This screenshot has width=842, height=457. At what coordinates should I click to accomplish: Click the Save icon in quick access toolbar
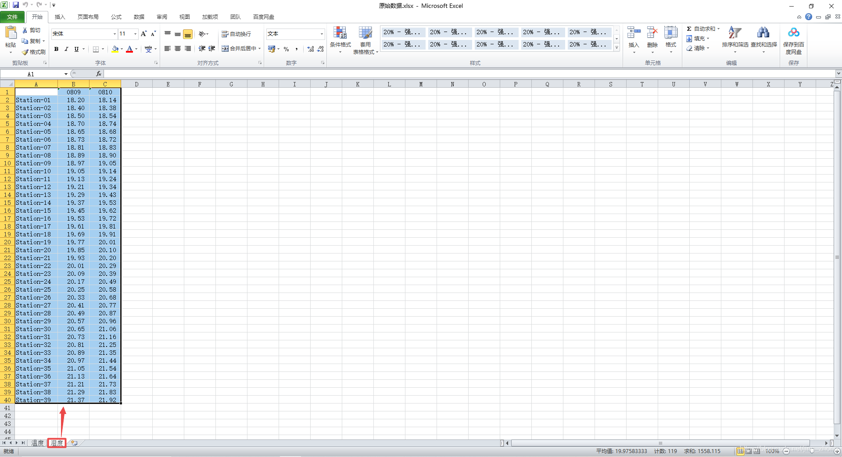(x=16, y=5)
